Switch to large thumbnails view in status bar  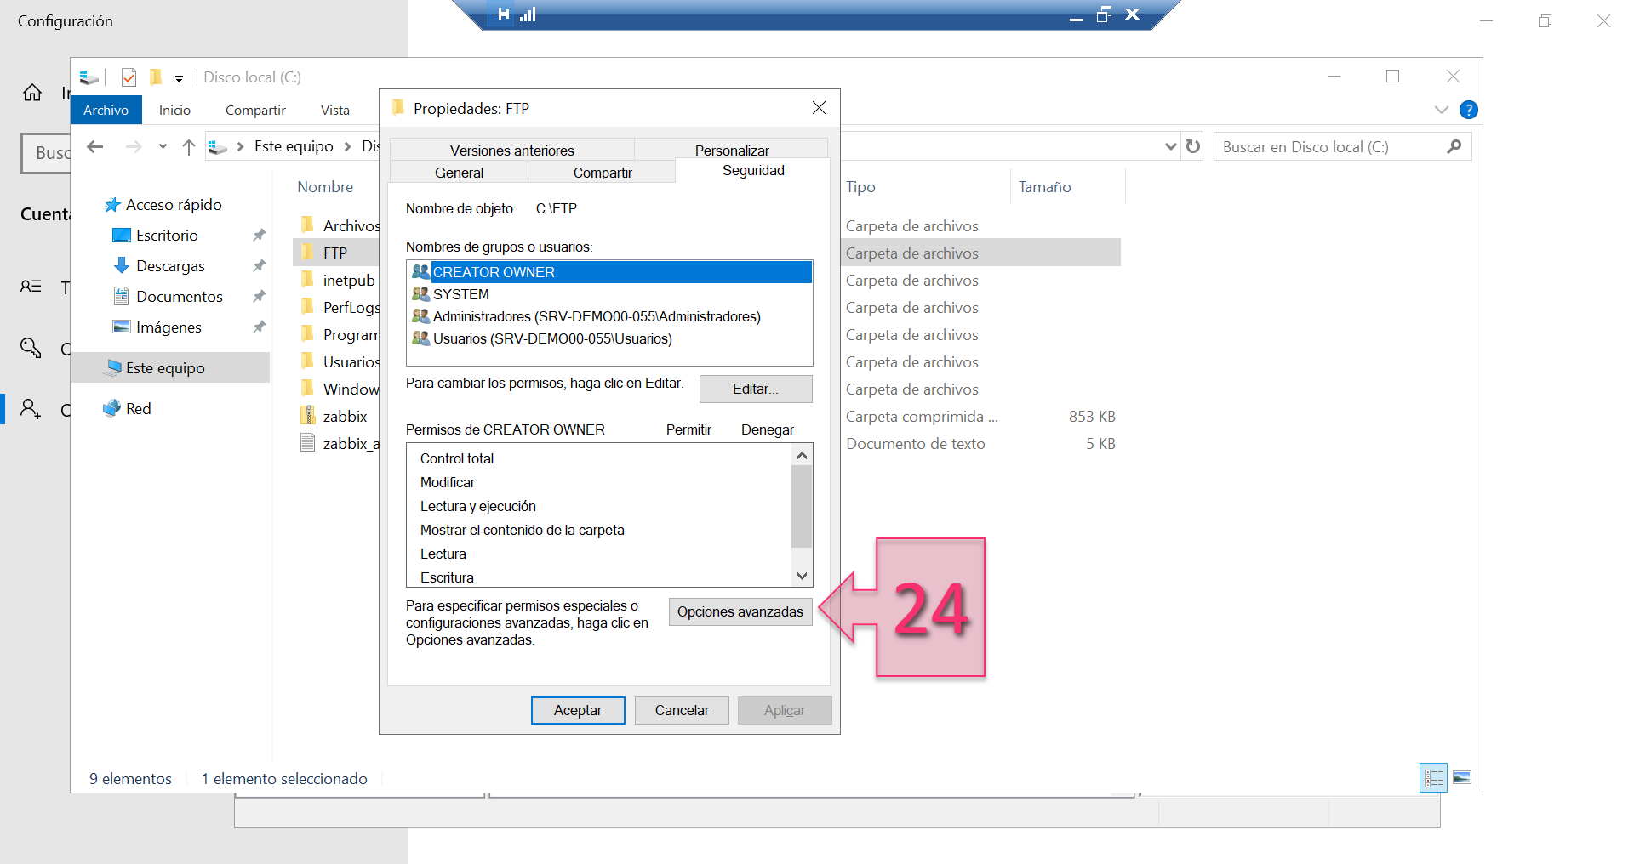tap(1461, 777)
